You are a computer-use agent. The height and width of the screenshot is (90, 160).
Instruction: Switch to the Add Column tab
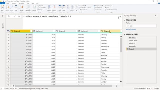coord(21,3)
